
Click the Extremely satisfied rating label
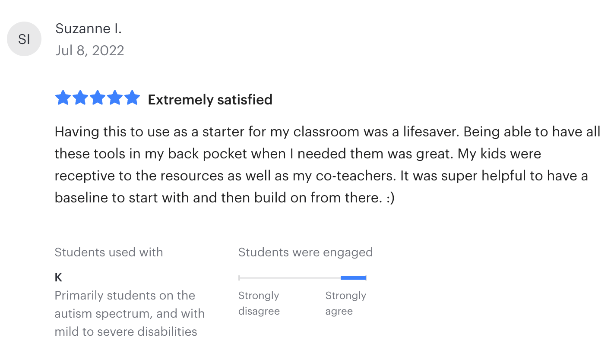[x=210, y=100]
